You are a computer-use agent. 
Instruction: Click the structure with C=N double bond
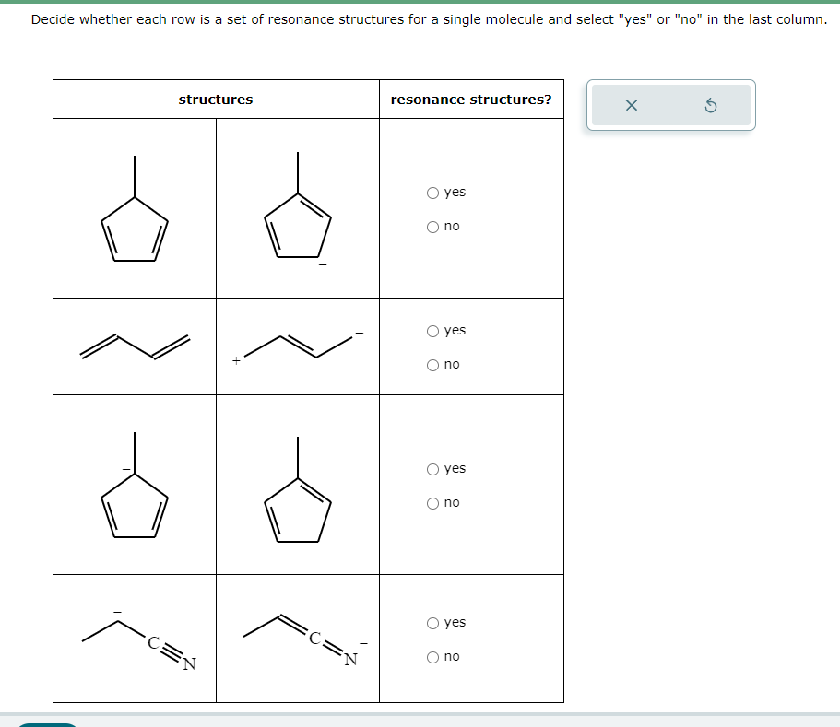tap(297, 636)
